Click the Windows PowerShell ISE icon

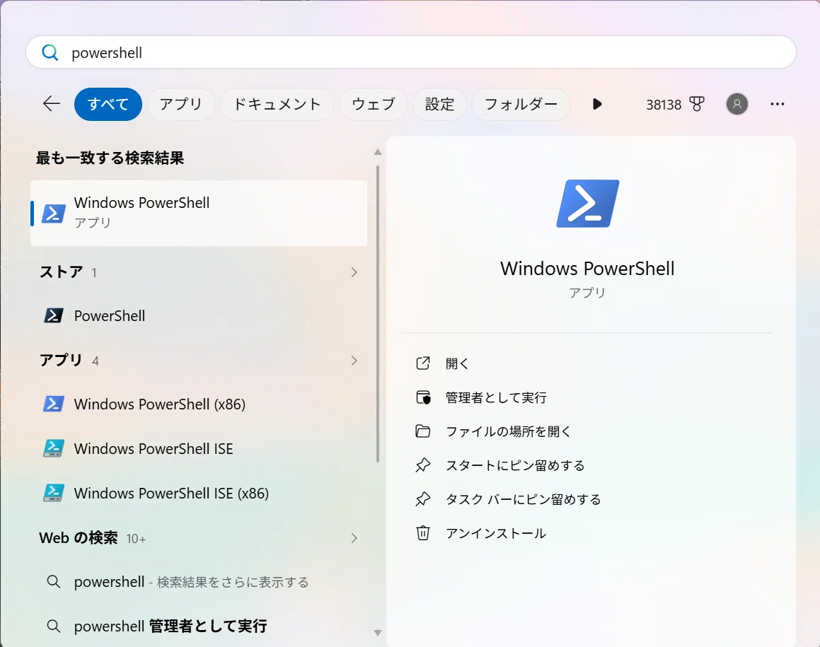pos(53,448)
